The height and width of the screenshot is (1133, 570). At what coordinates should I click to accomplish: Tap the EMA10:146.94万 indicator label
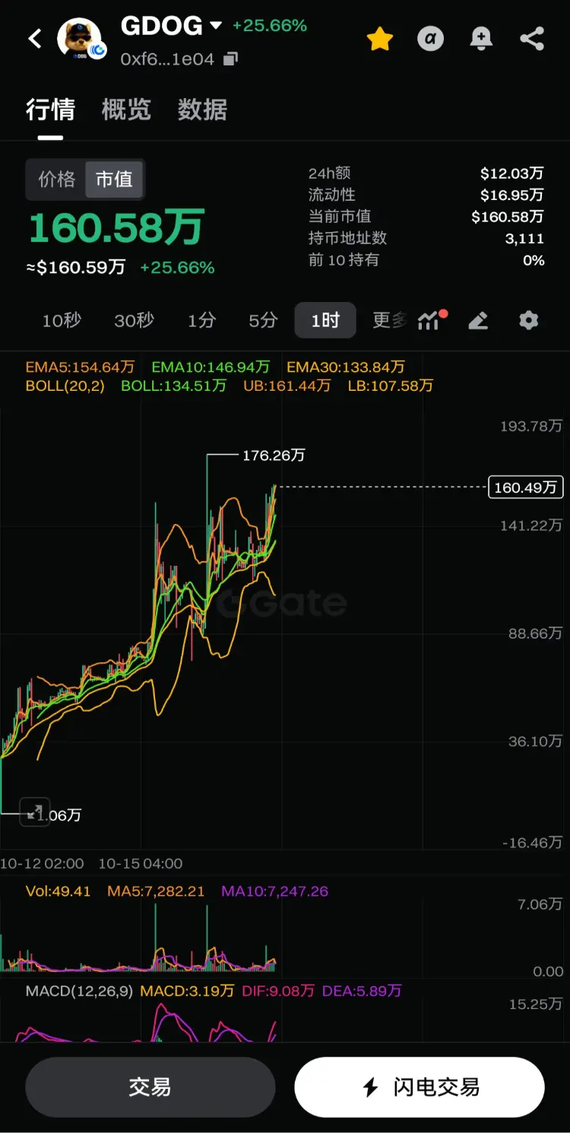(x=211, y=367)
